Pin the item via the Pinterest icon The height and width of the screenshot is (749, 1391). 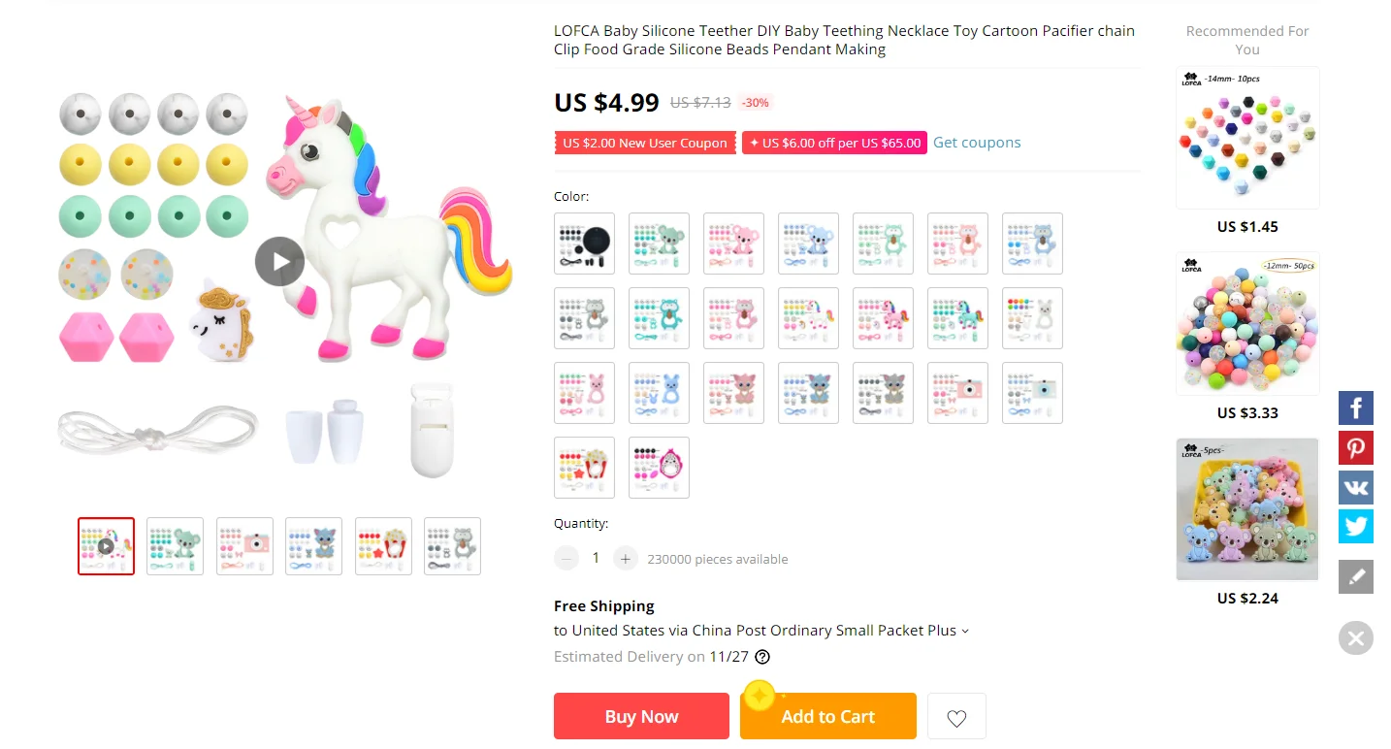tap(1356, 447)
